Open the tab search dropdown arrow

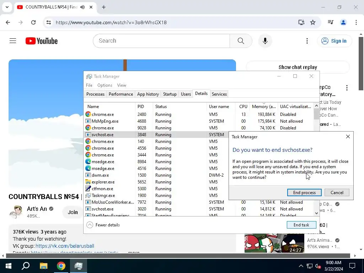pos(7,7)
